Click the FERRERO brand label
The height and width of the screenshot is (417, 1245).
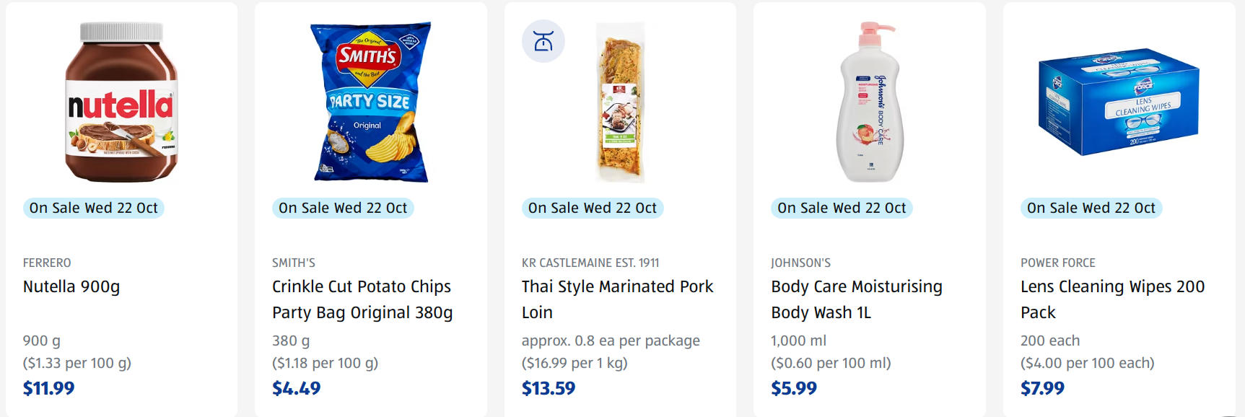tap(47, 263)
